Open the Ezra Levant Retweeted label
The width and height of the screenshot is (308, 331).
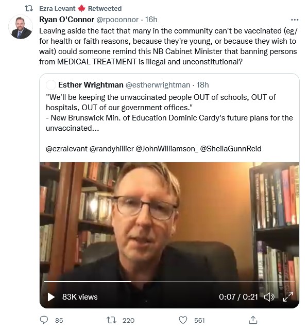click(x=80, y=8)
